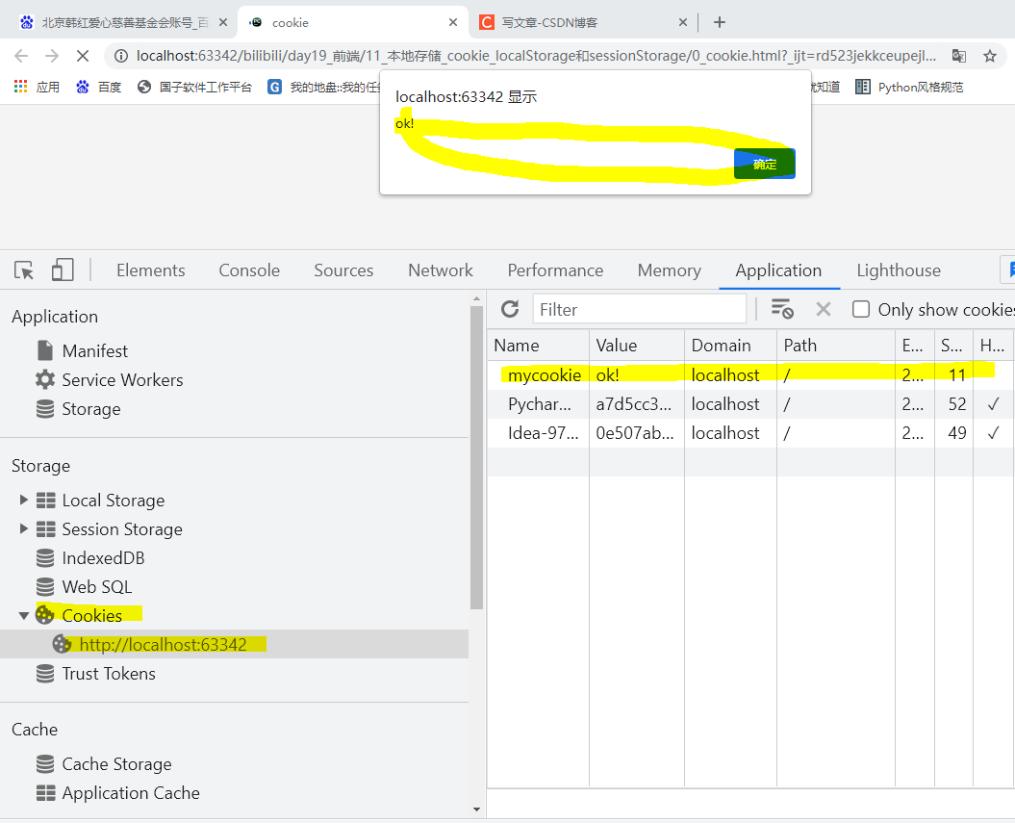Image resolution: width=1015 pixels, height=823 pixels.
Task: Expand the Local Storage tree item
Action: tap(24, 500)
